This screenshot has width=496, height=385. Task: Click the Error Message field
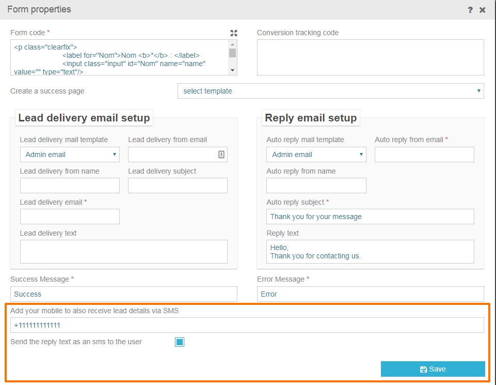point(371,294)
